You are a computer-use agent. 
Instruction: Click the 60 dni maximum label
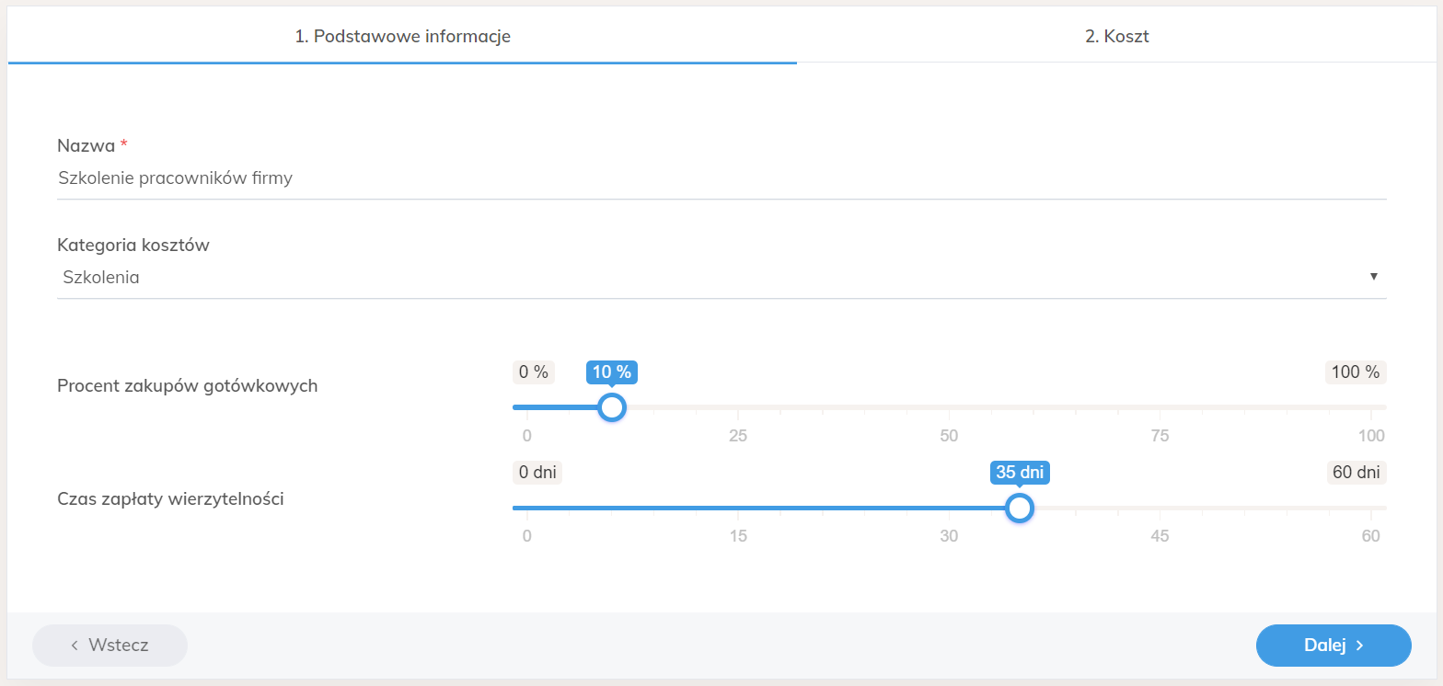point(1356,473)
